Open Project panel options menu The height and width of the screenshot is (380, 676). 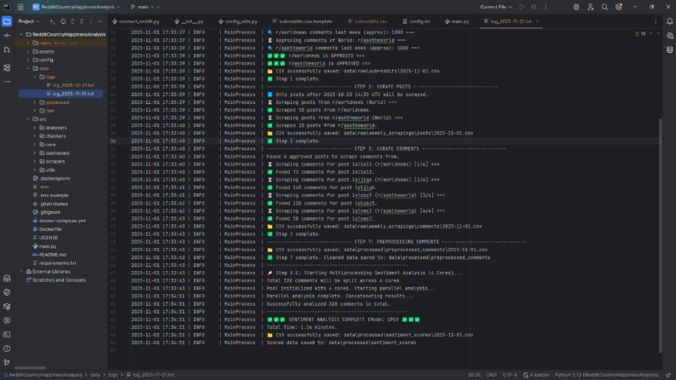(x=90, y=21)
